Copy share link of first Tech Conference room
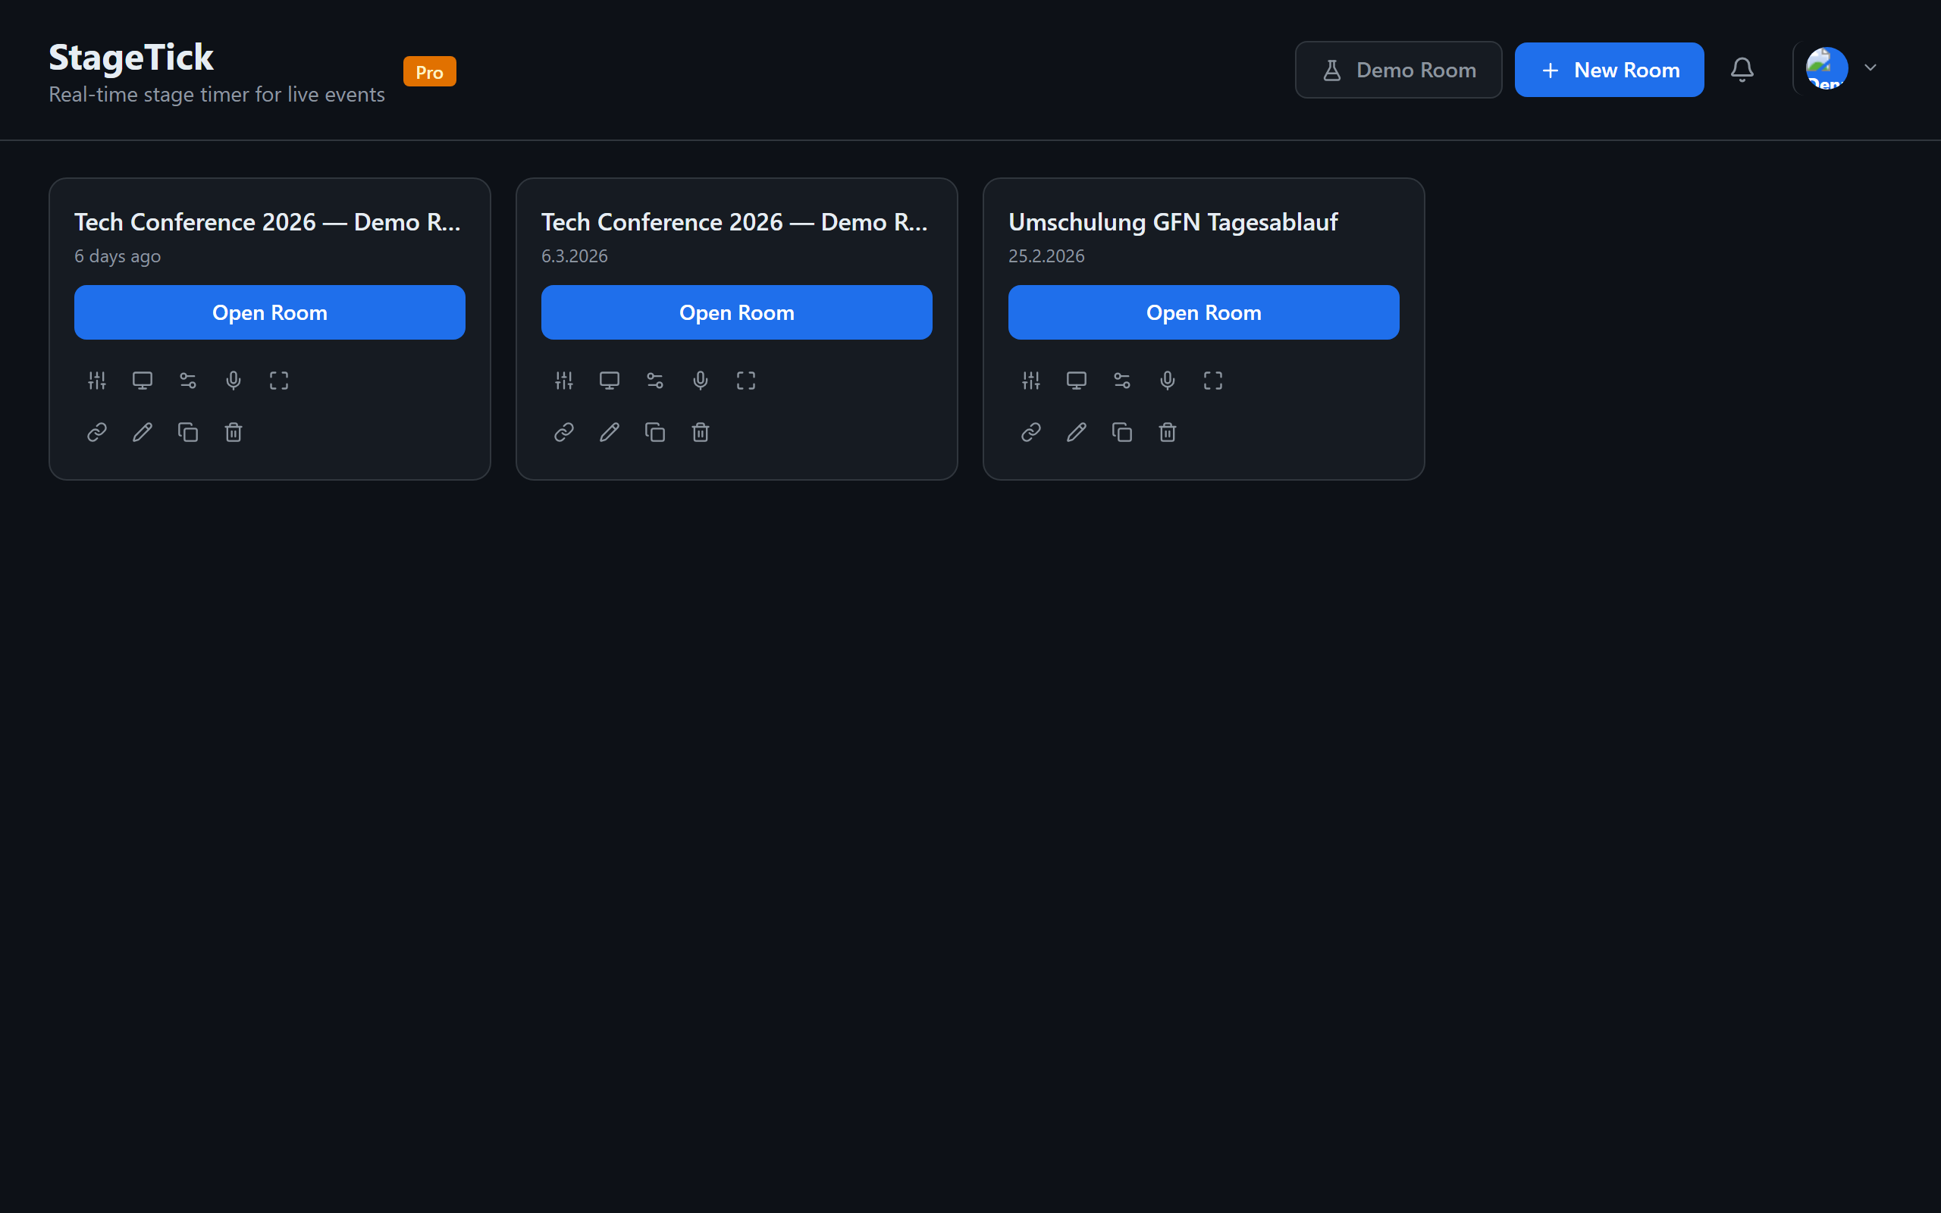The image size is (1941, 1213). coord(96,431)
